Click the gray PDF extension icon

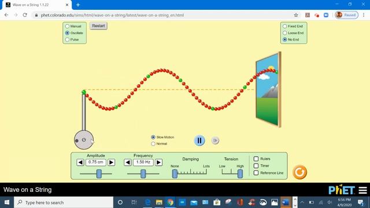click(308, 15)
